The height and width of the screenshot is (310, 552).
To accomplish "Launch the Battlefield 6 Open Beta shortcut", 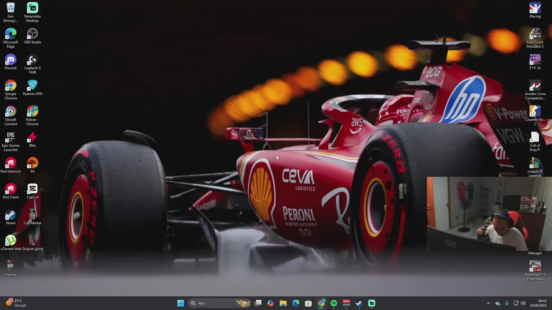I will (x=535, y=270).
